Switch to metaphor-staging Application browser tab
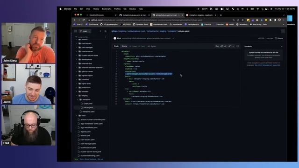Viewport: 299px width, 168px height. click(200, 15)
